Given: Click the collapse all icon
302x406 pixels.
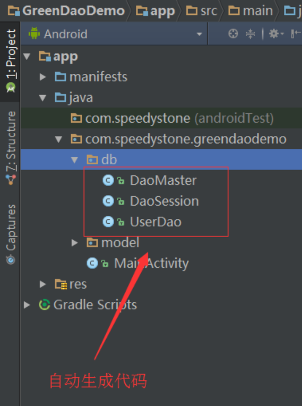Looking at the screenshot, I should (251, 33).
